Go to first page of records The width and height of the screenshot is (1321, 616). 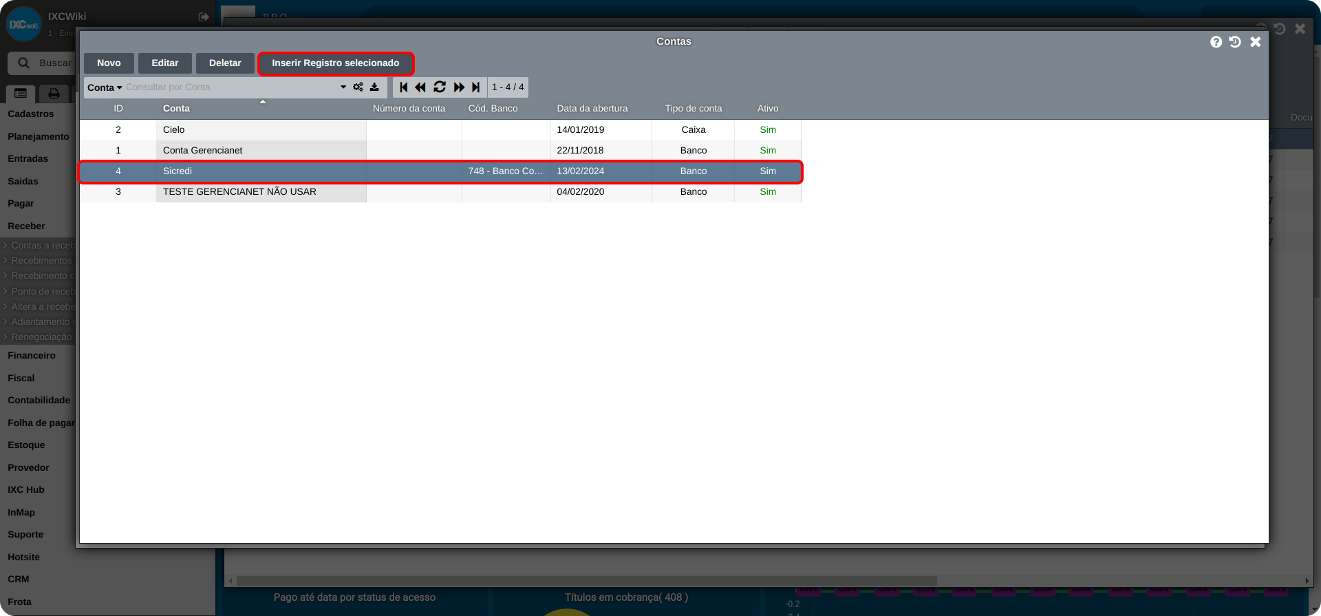pos(404,87)
